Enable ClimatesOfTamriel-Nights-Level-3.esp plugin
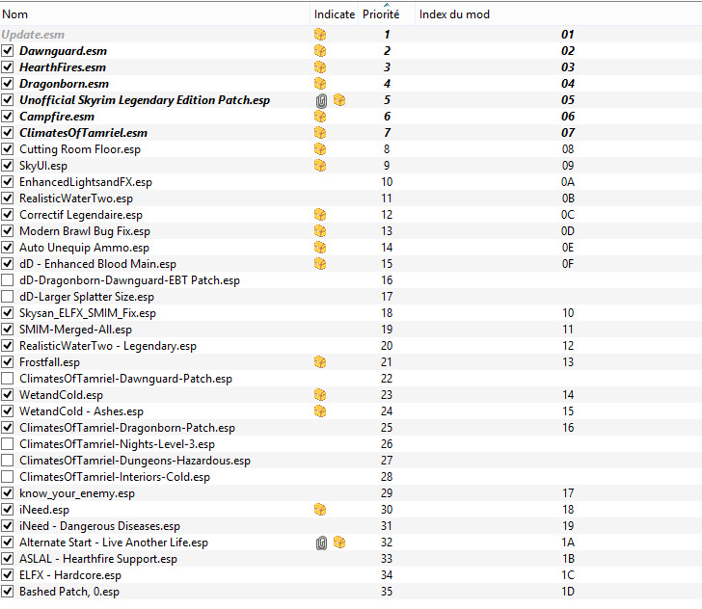The height and width of the screenshot is (609, 702). point(7,444)
